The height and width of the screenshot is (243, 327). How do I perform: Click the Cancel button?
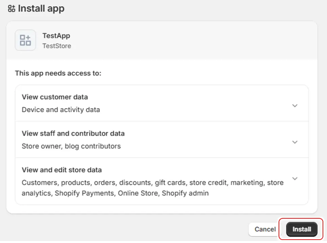tap(265, 229)
